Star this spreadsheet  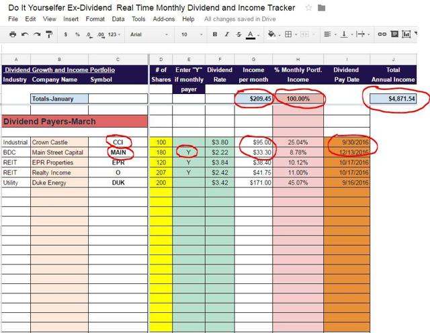308,7
